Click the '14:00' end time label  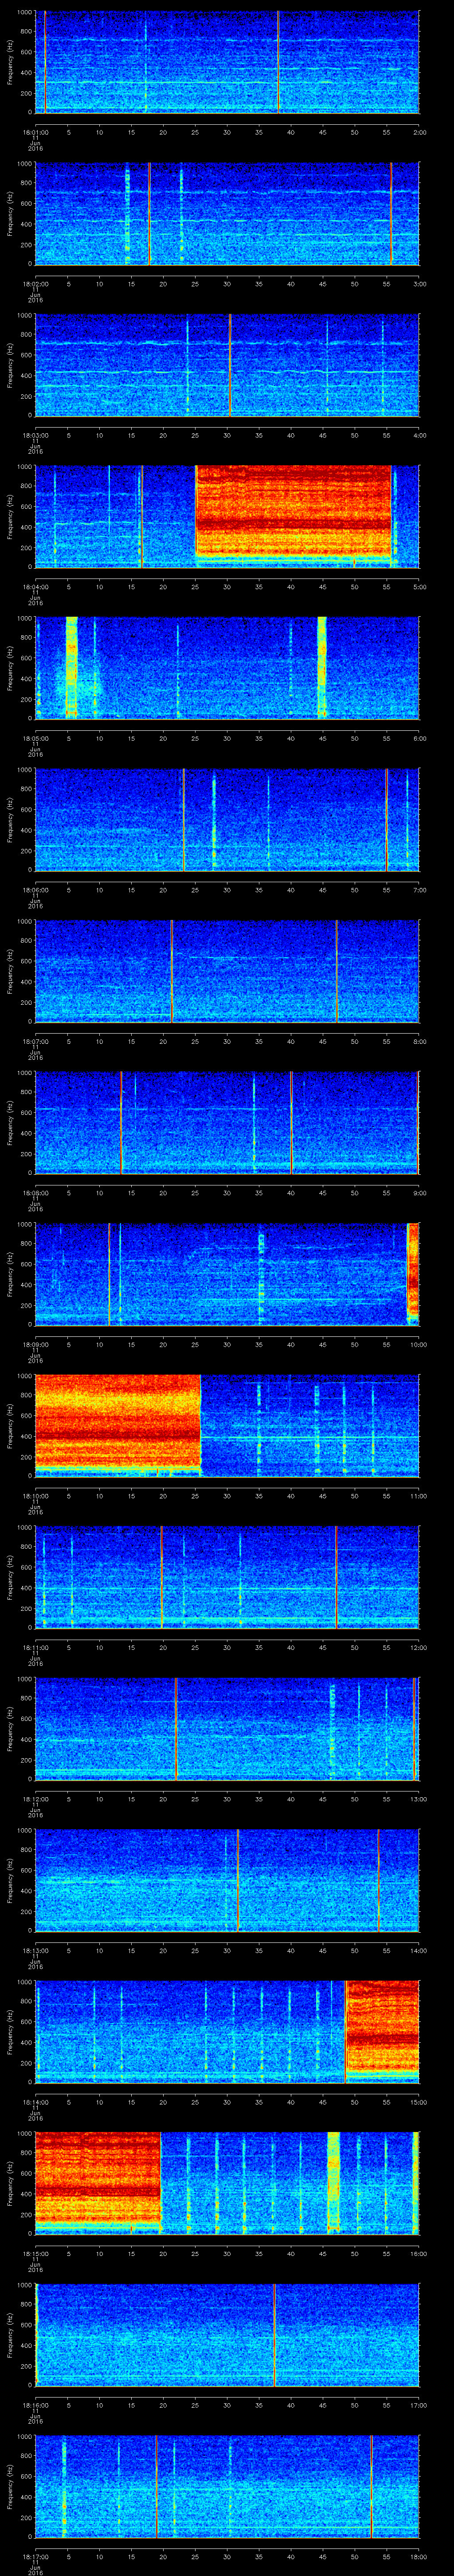tap(418, 1949)
